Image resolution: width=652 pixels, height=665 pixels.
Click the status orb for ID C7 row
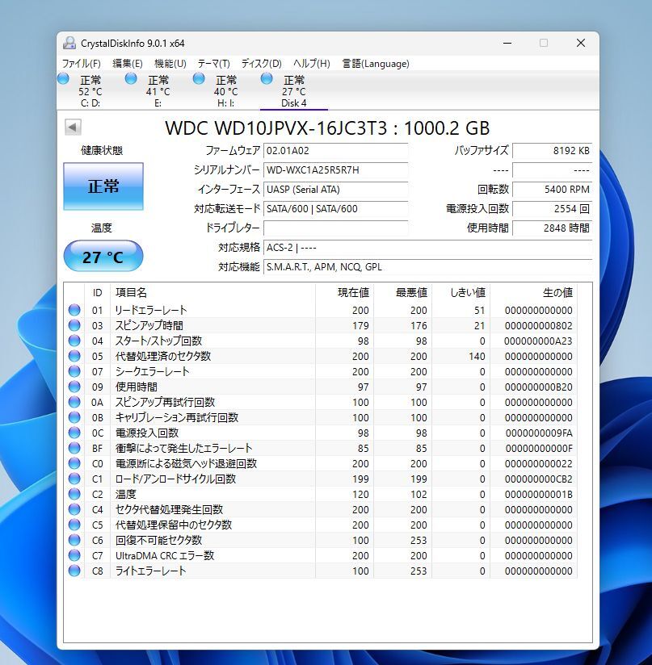[74, 555]
